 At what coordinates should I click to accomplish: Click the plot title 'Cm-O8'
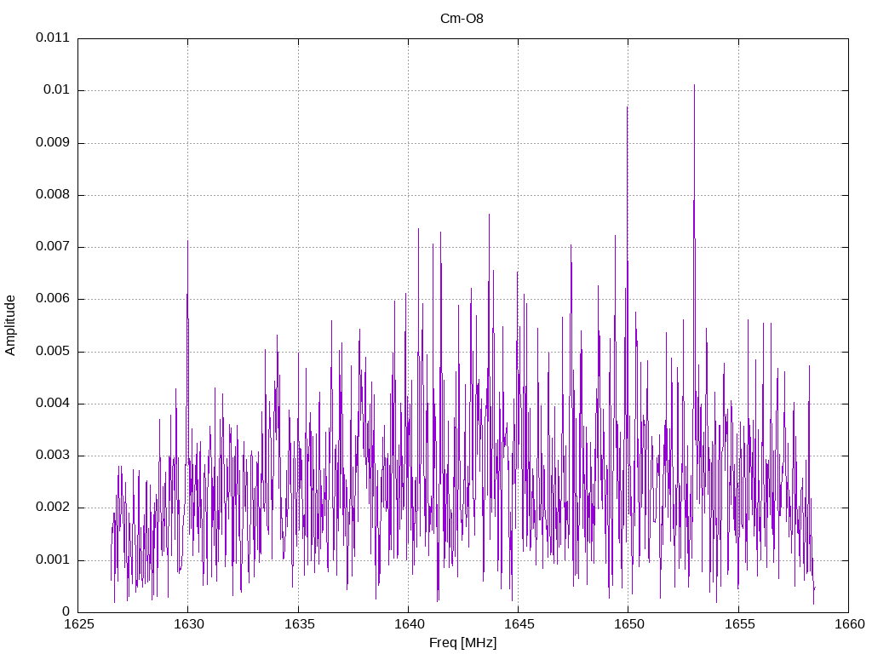pos(462,19)
